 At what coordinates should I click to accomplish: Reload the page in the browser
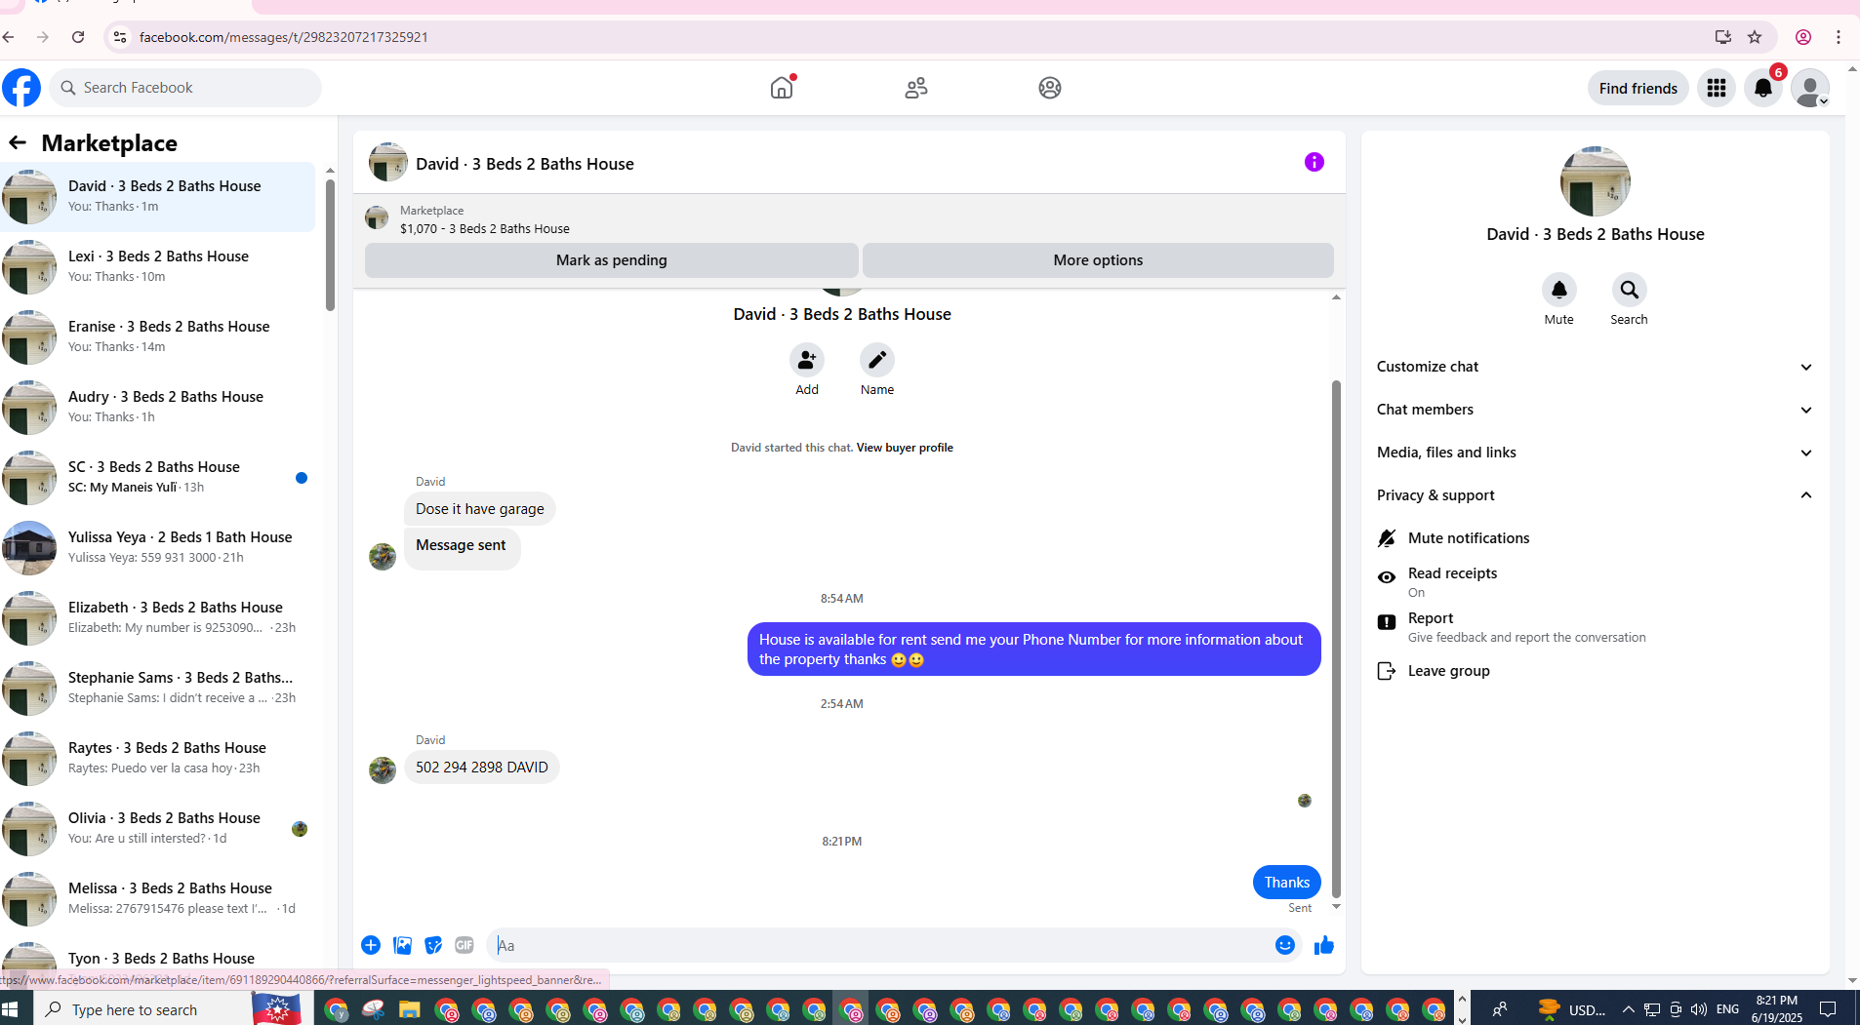tap(78, 37)
